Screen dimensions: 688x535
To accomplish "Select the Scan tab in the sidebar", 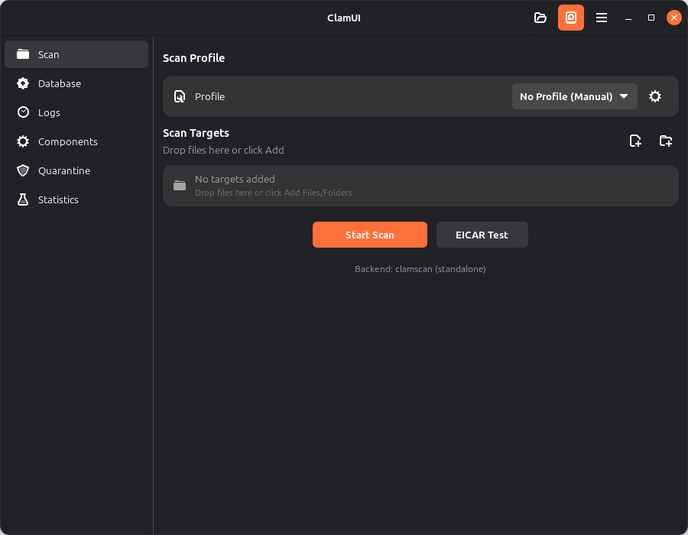I will [x=76, y=54].
